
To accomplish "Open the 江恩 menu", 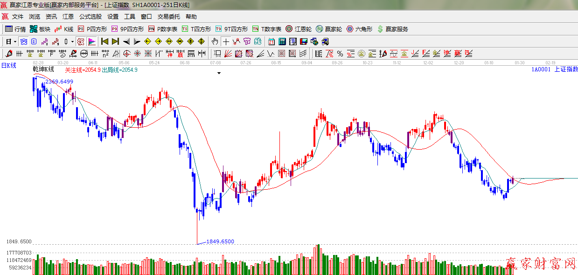I will click(68, 16).
